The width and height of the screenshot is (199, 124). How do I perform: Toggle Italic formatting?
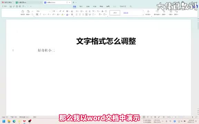pyautogui.click(x=40, y=14)
